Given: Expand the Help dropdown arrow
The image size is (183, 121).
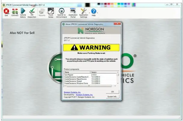Looking at the screenshot, I should [x=98, y=13].
